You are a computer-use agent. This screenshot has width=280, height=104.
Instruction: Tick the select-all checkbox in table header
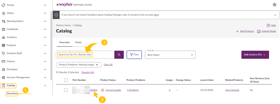(66, 80)
